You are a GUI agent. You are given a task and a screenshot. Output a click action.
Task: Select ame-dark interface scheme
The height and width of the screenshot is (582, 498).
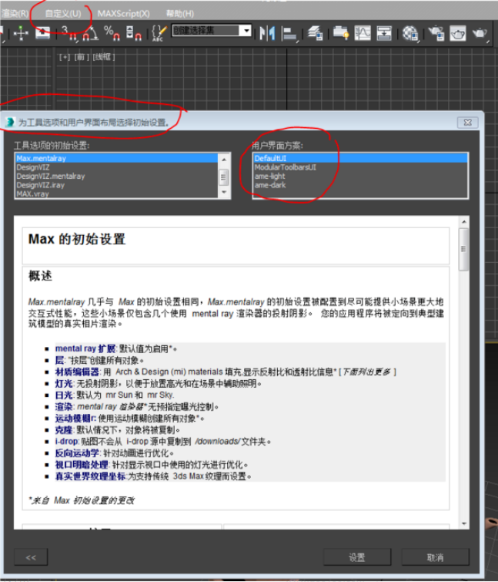360,185
